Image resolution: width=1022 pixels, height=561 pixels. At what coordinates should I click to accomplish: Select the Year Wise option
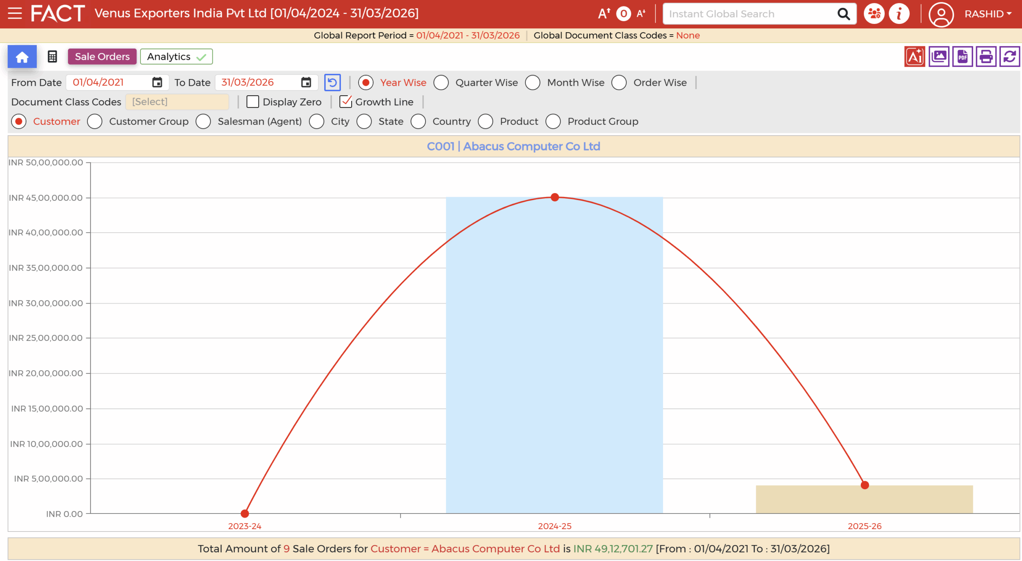tap(366, 83)
